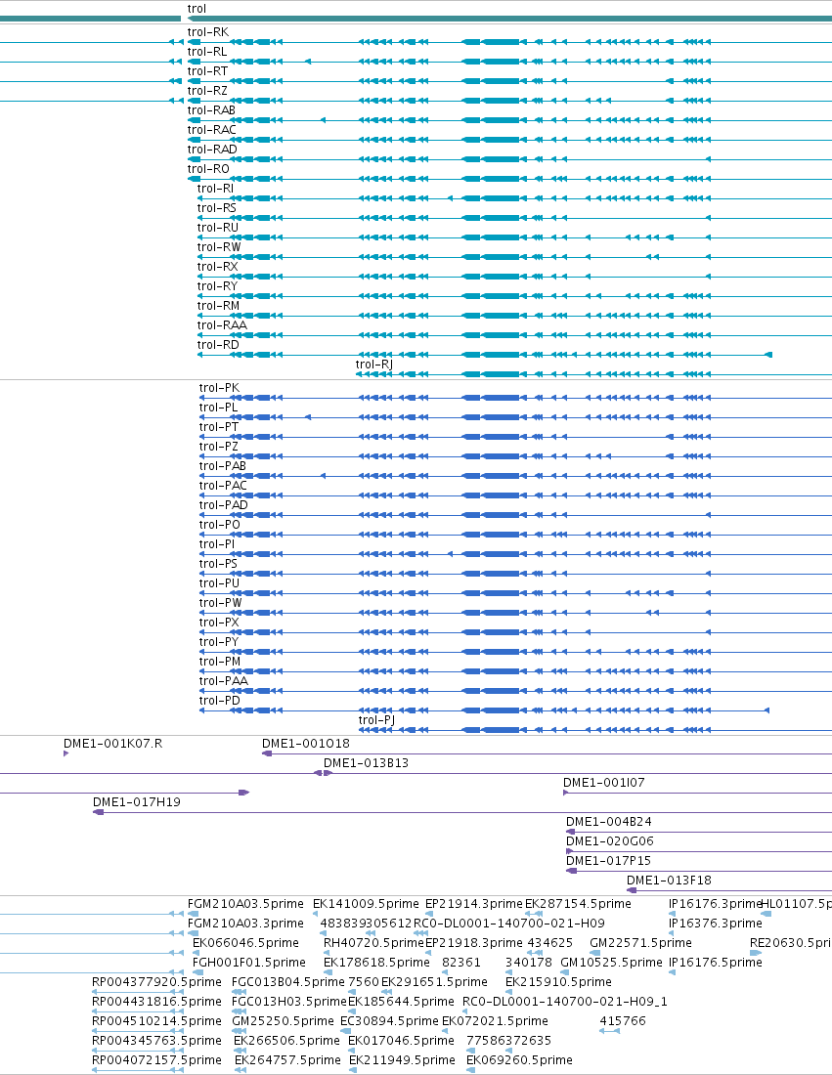Click the DME1-004B24 clone label
The height and width of the screenshot is (1075, 832).
[609, 822]
